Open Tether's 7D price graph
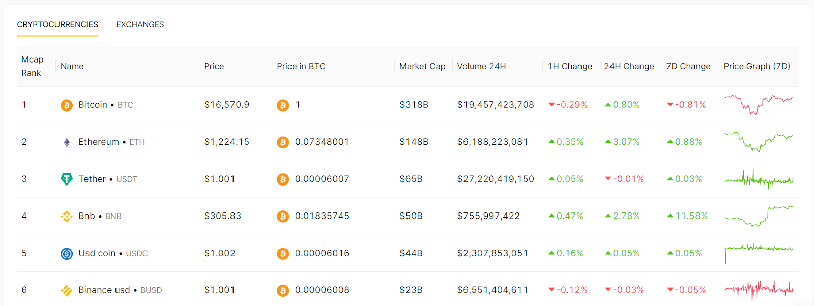This screenshot has height=306, width=814. 759,179
